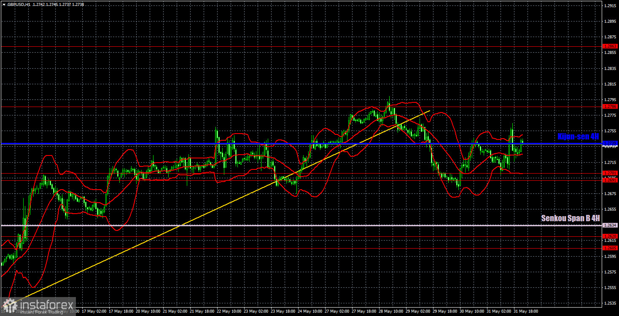Click the 23 May 18:00 time label

coord(283,312)
